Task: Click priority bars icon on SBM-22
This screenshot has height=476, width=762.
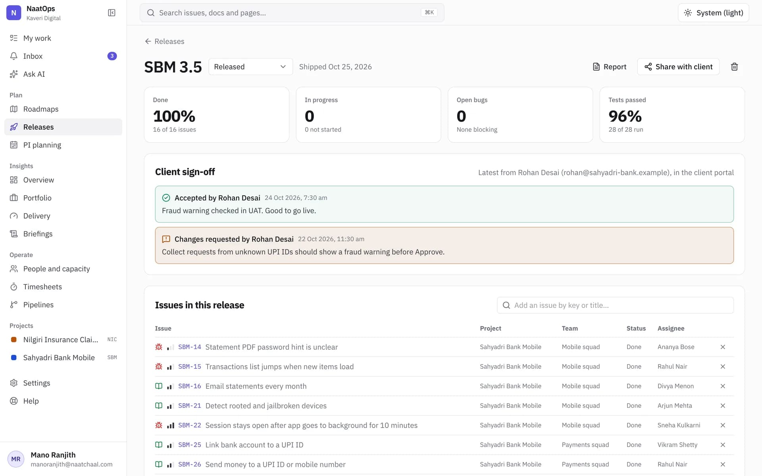Action: [171, 425]
